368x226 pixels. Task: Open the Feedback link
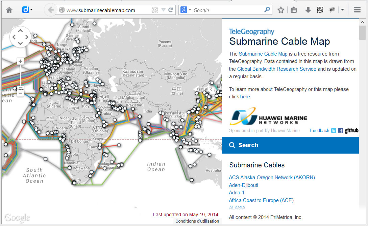320,131
